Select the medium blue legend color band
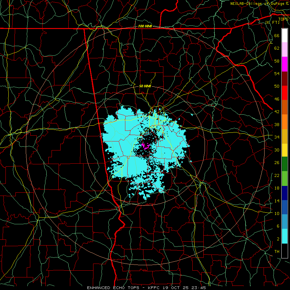 285,207
